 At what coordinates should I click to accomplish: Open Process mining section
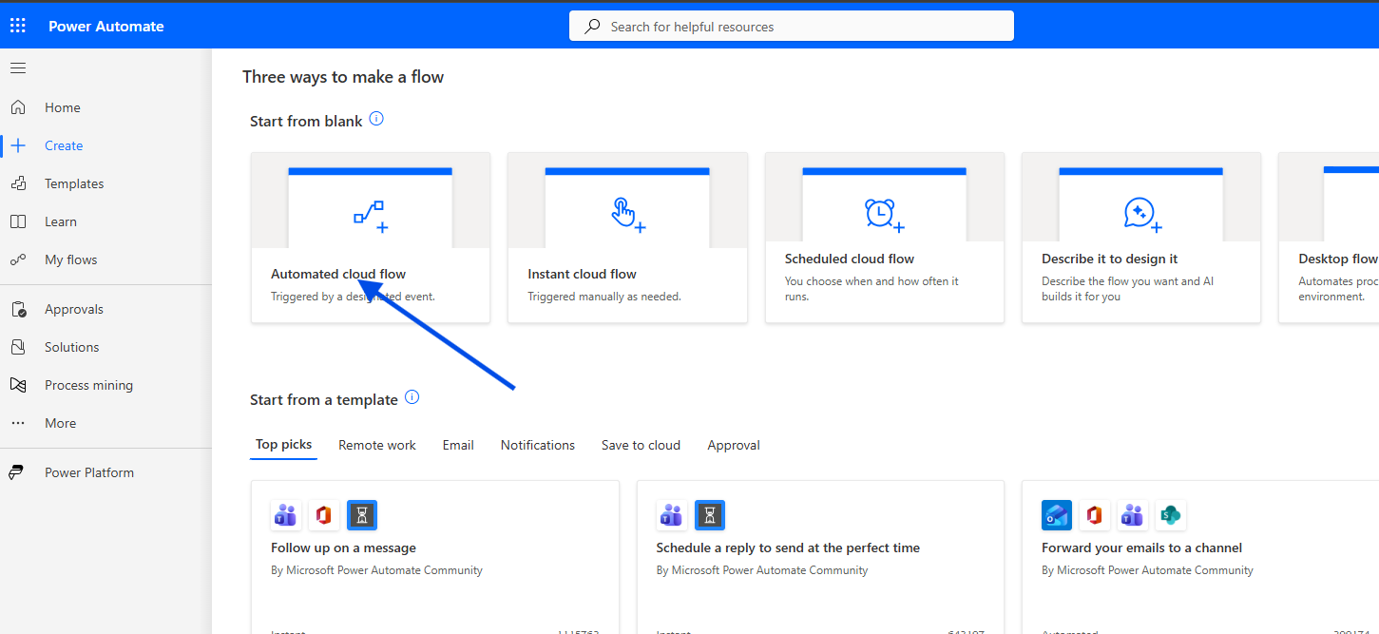click(x=88, y=385)
